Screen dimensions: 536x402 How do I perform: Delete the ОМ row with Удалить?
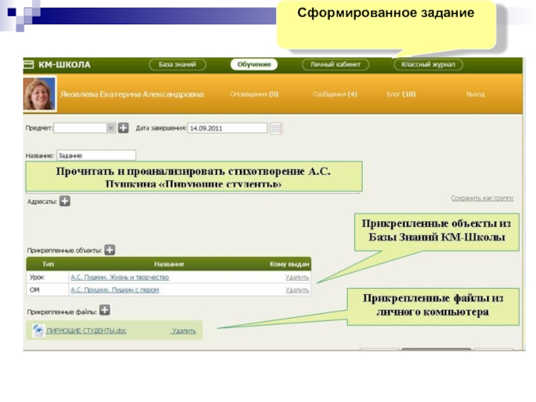click(297, 290)
